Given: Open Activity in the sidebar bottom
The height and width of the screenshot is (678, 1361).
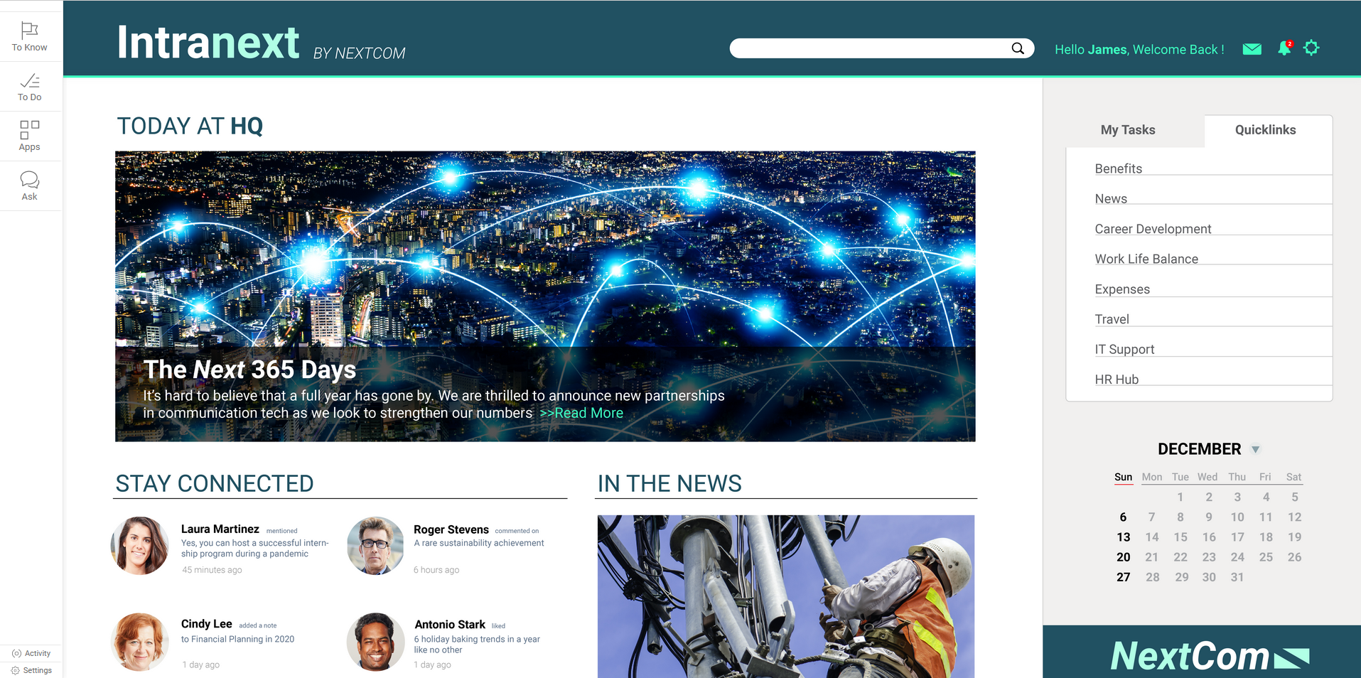Looking at the screenshot, I should tap(31, 653).
